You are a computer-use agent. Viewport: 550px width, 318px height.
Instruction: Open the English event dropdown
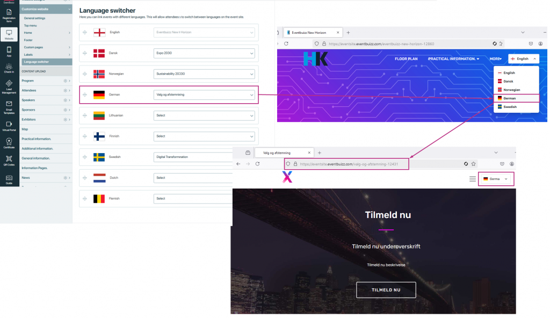coord(204,32)
